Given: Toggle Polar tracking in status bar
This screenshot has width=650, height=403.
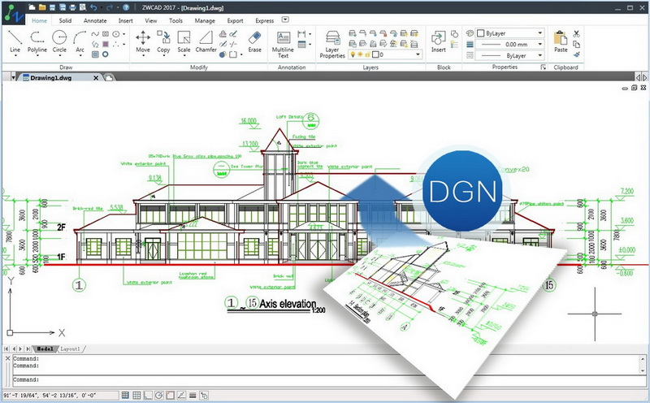Looking at the screenshot, I should point(158,396).
